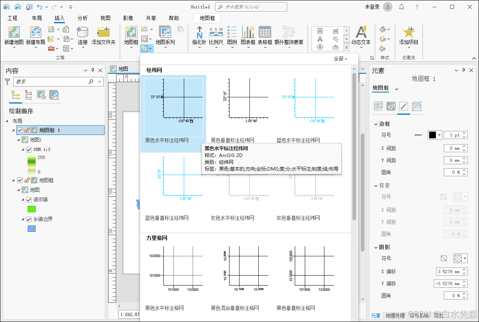The image size is (479, 322).
Task: Choose the 黑色垂直标注经纬网 graticule style
Action: point(239,110)
